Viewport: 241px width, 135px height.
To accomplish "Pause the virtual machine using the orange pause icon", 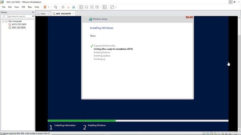I will click(x=45, y=7).
